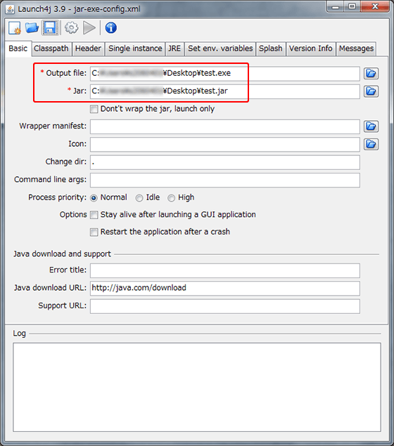Focus the Command line args field
This screenshot has height=446, width=394.
225,180
